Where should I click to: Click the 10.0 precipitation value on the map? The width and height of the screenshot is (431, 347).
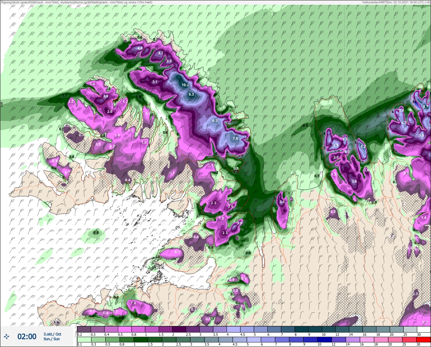click(185, 85)
